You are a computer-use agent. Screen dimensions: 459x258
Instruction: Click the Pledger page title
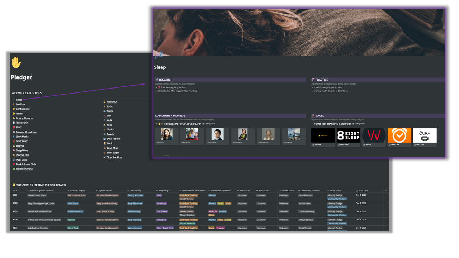(x=21, y=77)
